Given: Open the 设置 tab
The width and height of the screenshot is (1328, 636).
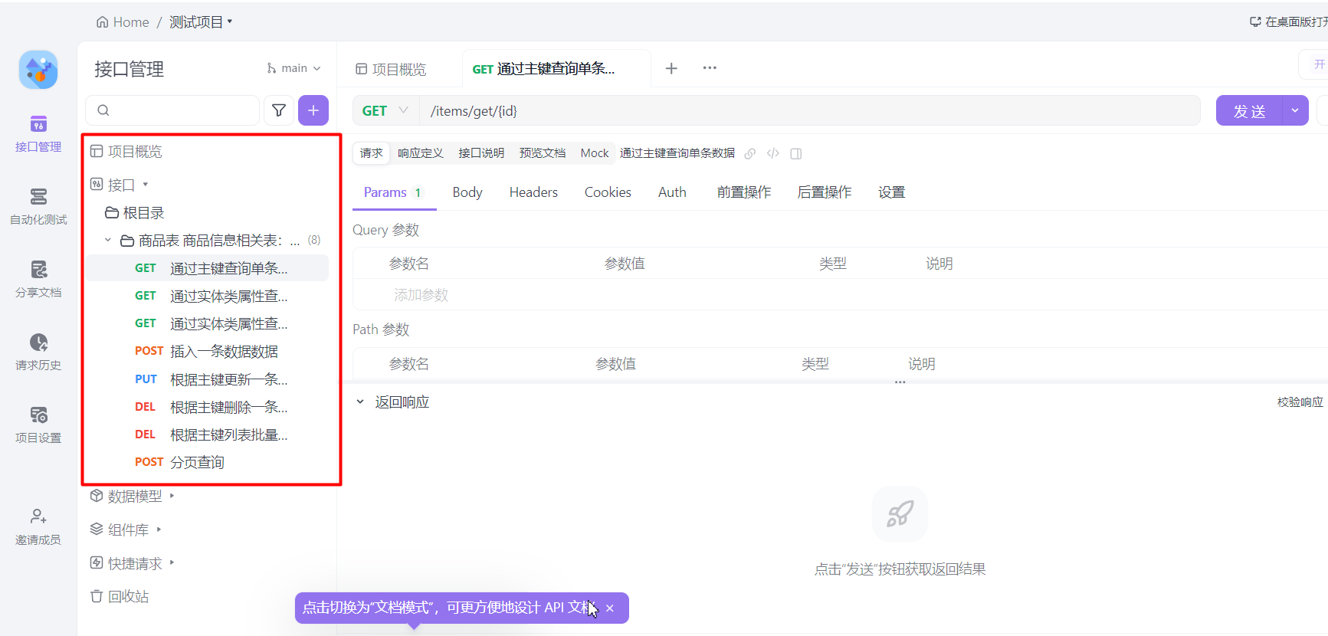Looking at the screenshot, I should pyautogui.click(x=892, y=192).
